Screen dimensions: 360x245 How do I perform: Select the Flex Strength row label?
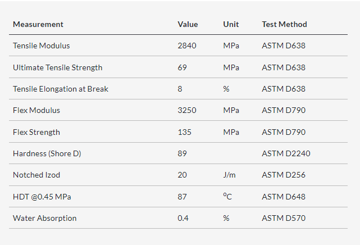point(37,132)
